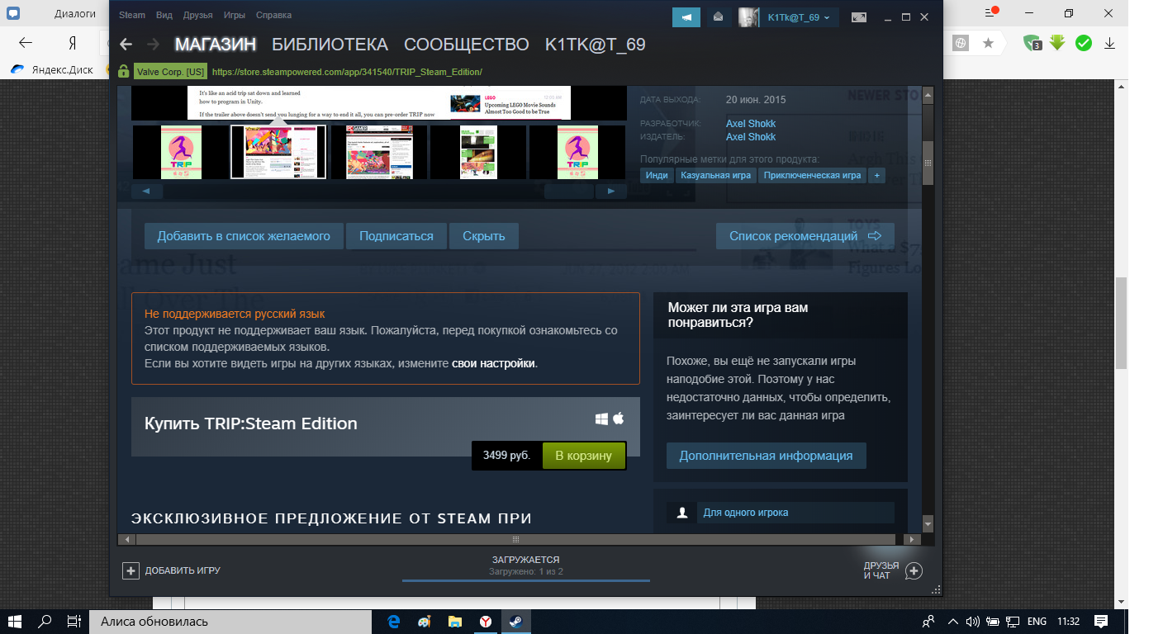Launch Edge from taskbar
The width and height of the screenshot is (1163, 634).
[x=394, y=621]
